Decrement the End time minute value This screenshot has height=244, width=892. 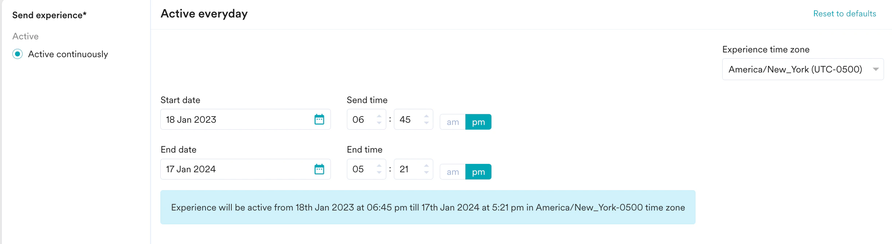click(426, 173)
